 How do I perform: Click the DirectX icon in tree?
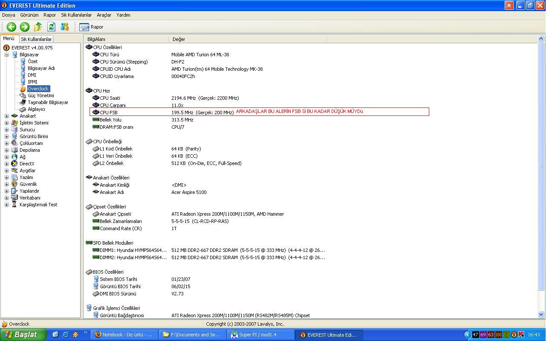point(14,164)
